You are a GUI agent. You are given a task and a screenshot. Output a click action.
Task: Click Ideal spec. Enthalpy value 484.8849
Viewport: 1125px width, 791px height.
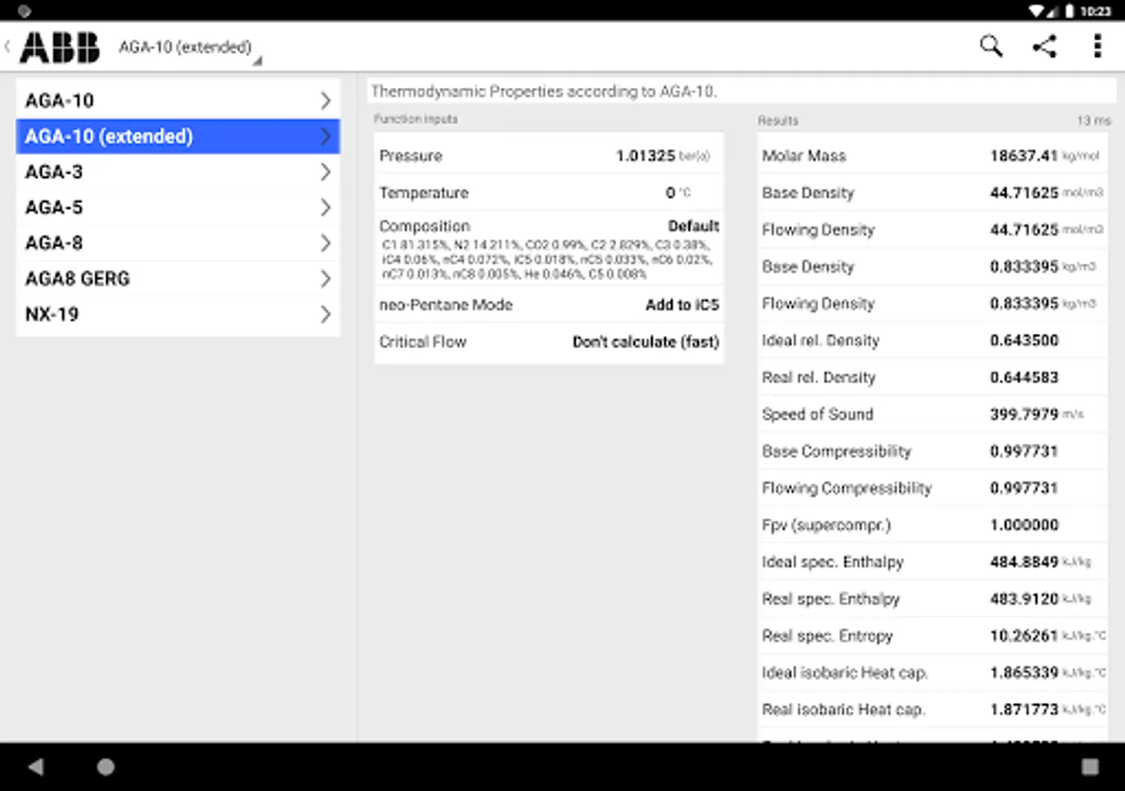[x=1024, y=562]
